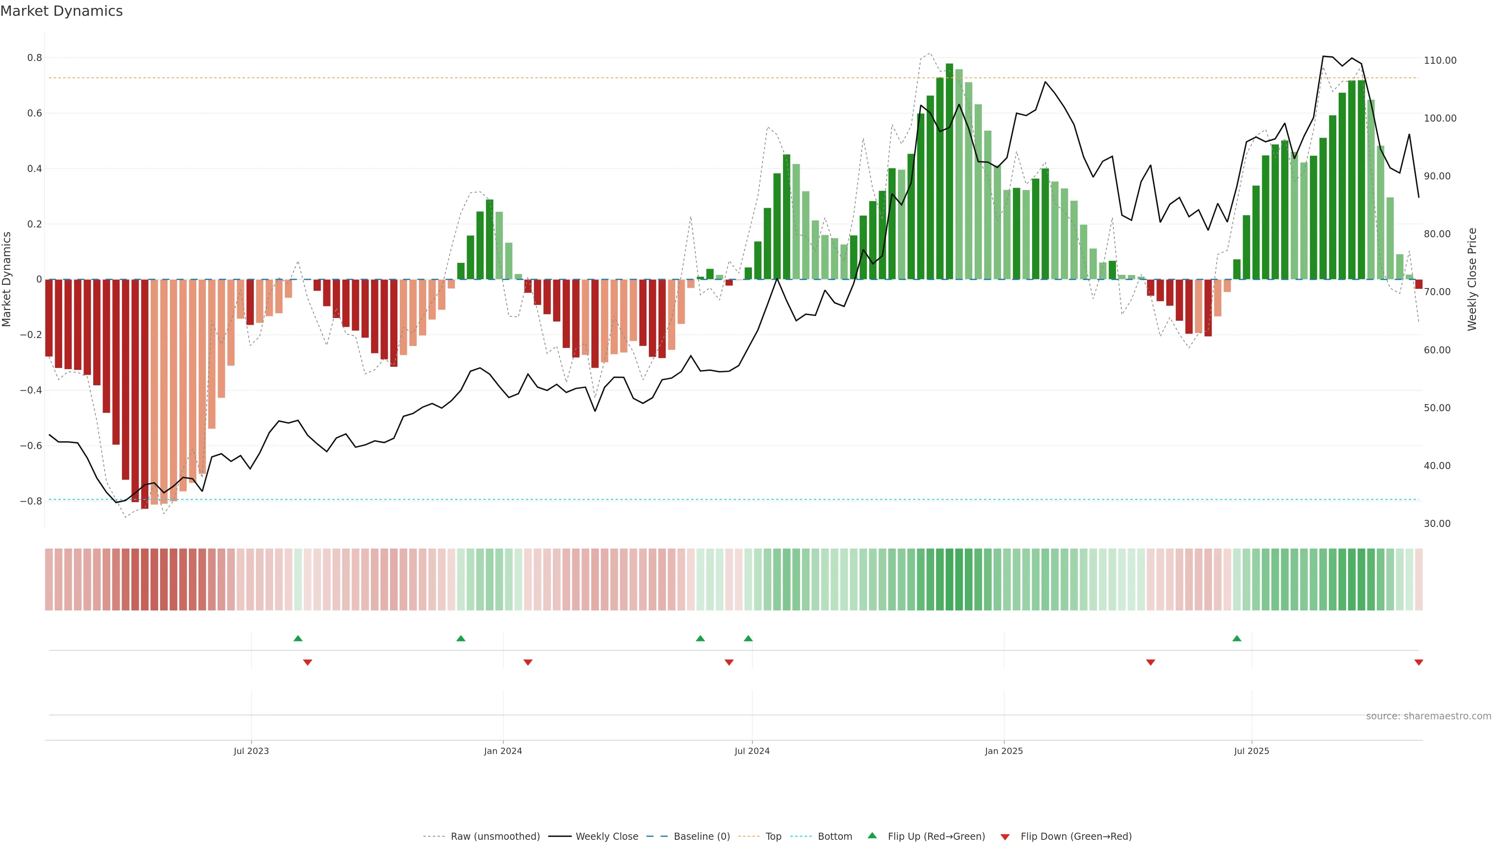Click the red flip-down marker after Jan 2024
This screenshot has width=1511, height=850.
pos(527,662)
